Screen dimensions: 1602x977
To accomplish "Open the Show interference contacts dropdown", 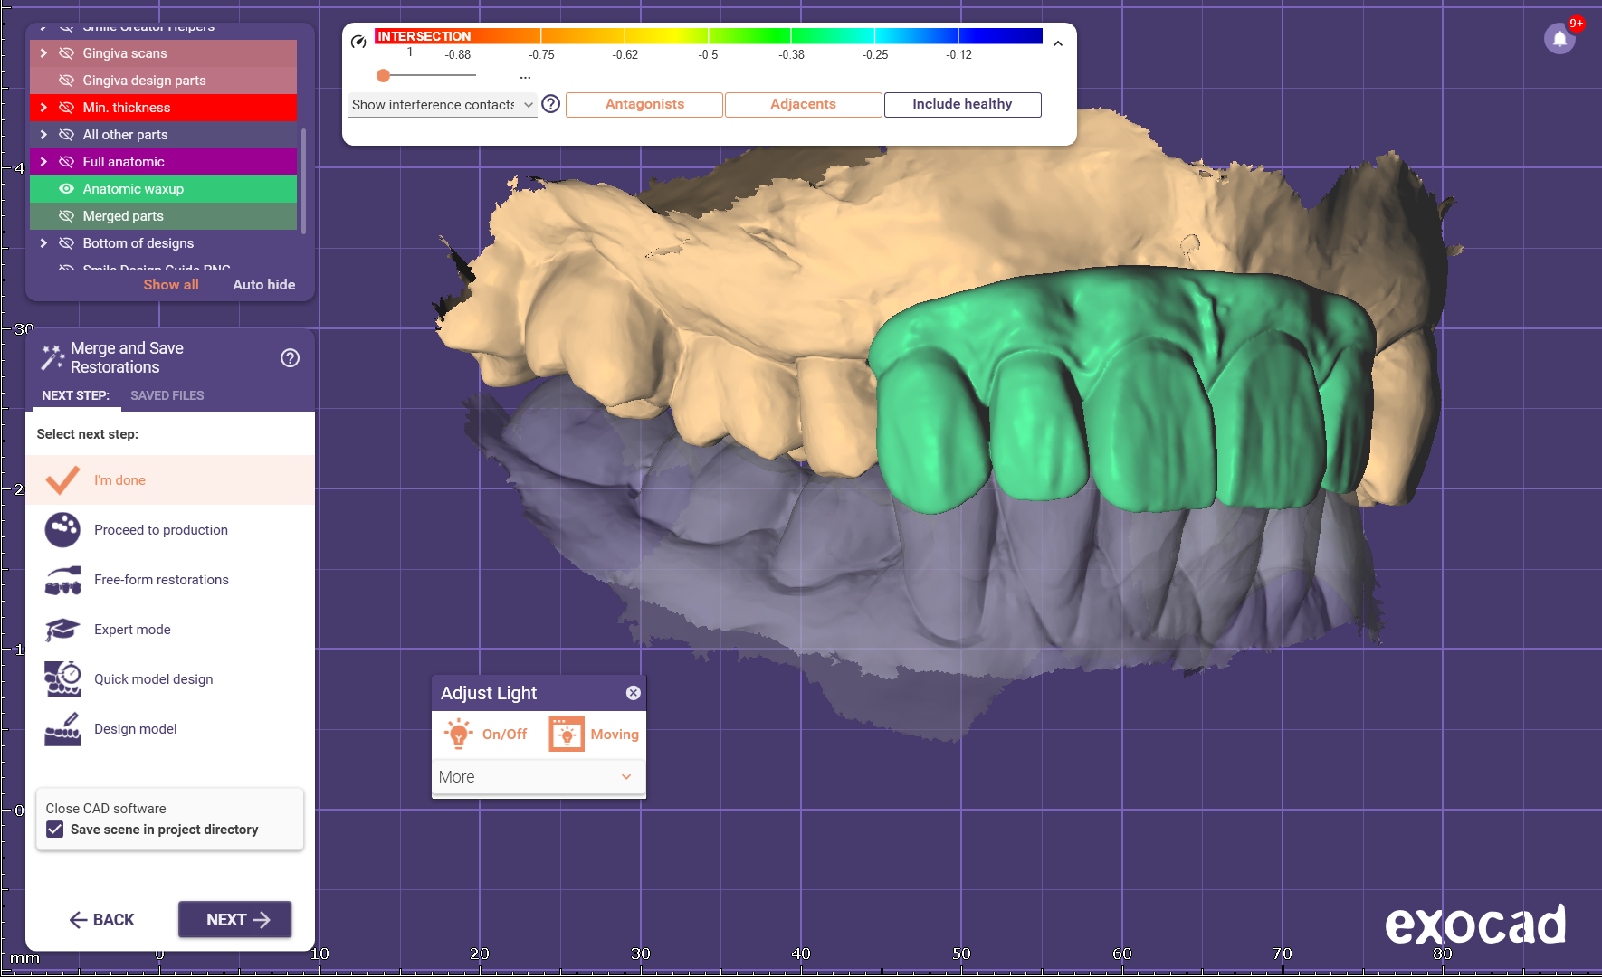I will [442, 105].
